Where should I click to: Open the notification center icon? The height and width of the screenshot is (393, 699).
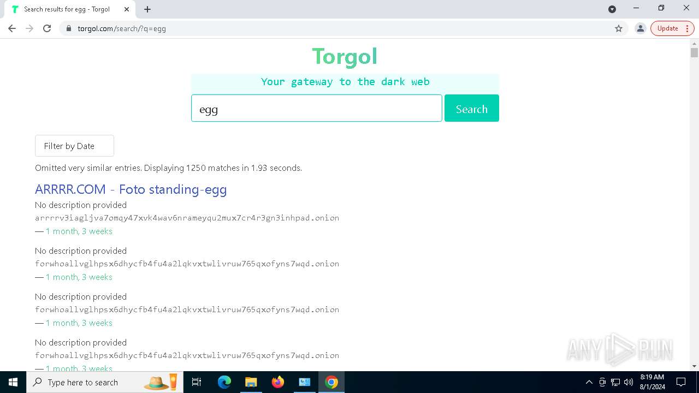(681, 382)
